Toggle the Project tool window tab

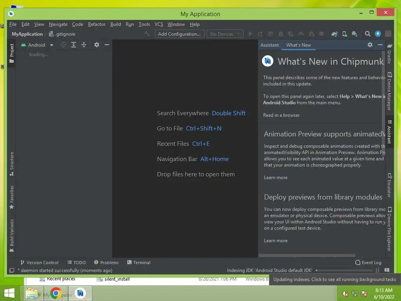(x=11, y=53)
